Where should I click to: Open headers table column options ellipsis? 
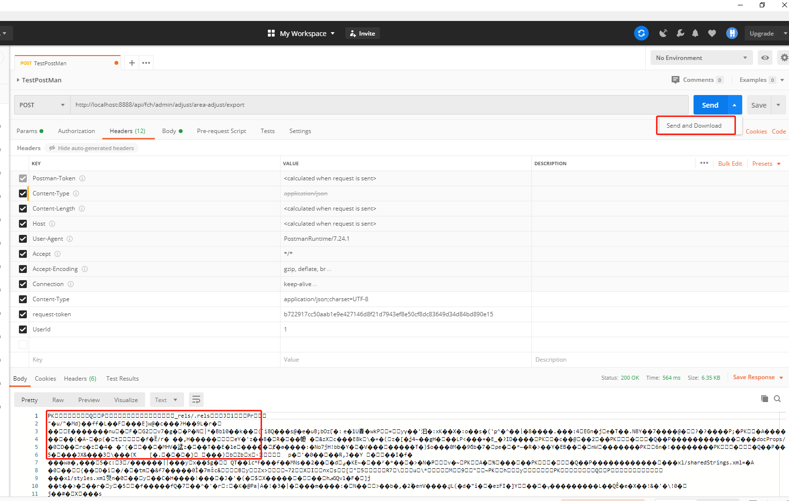coord(704,163)
